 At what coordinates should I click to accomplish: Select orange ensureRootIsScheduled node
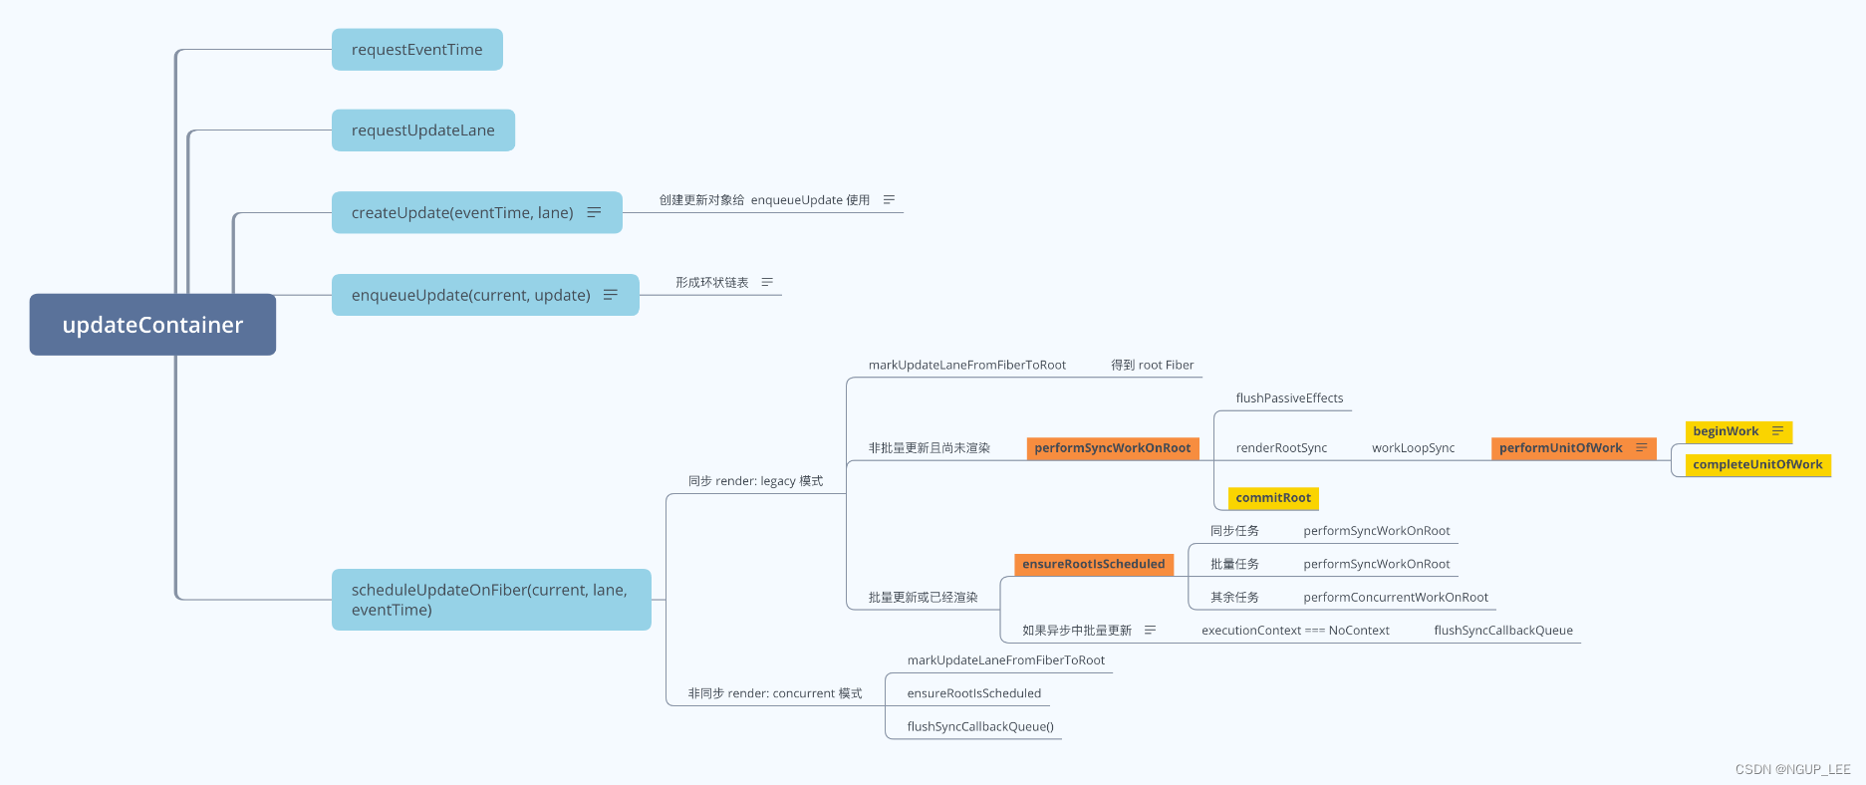pyautogui.click(x=1094, y=564)
